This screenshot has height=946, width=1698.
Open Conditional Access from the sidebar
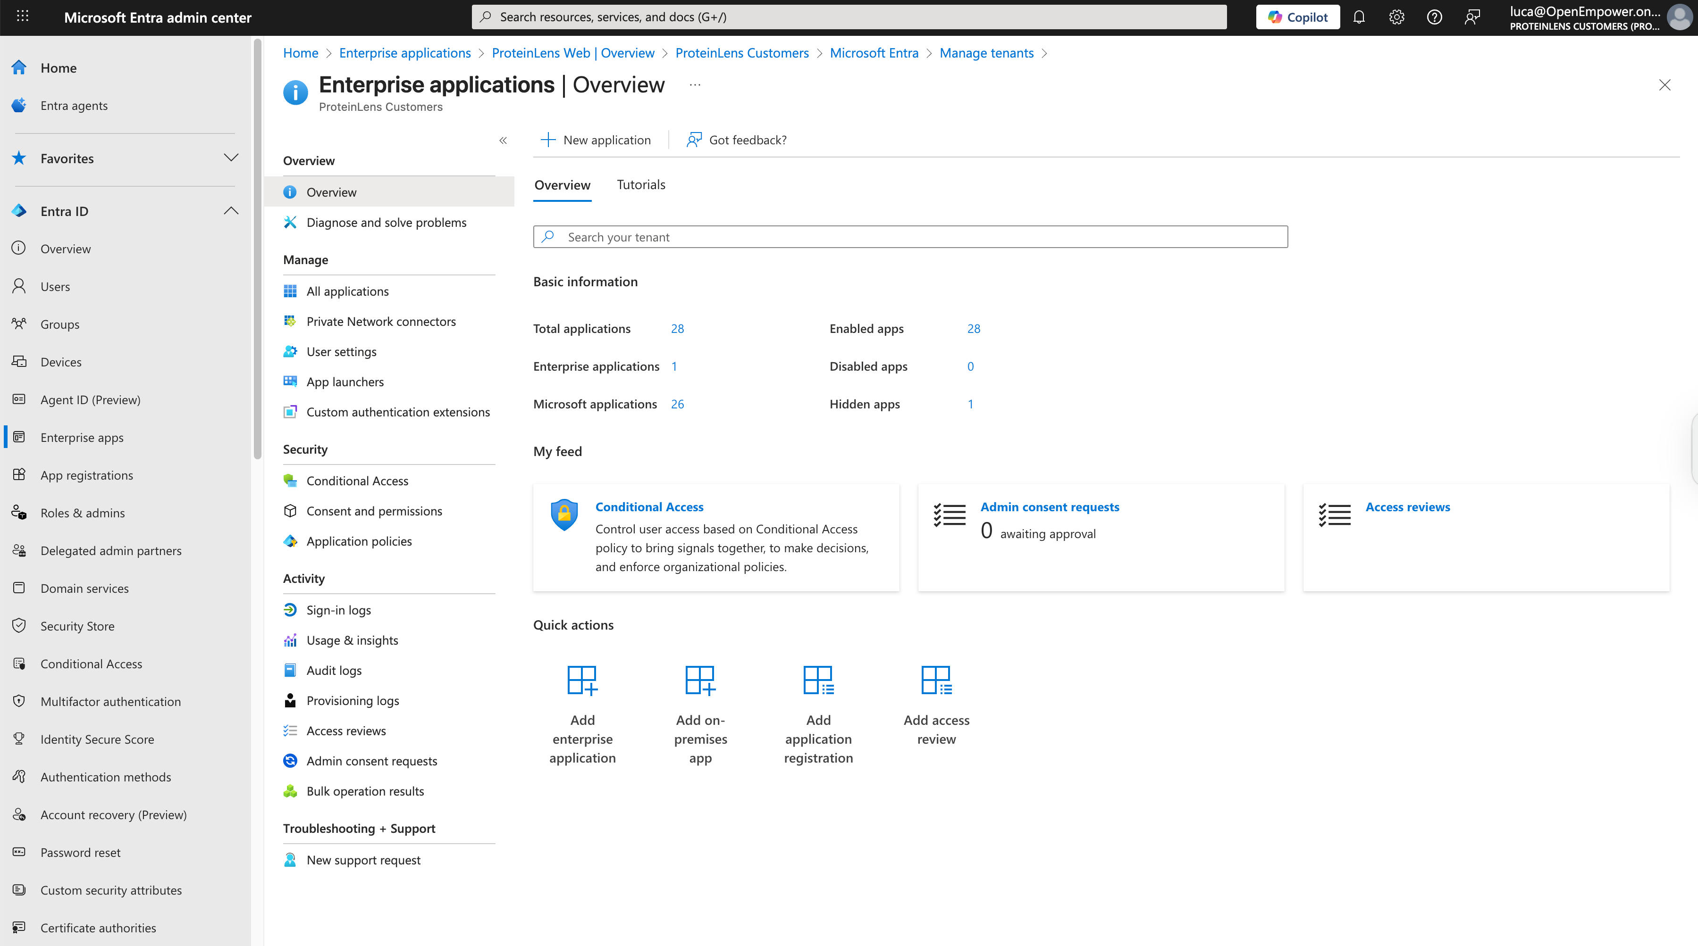(91, 664)
